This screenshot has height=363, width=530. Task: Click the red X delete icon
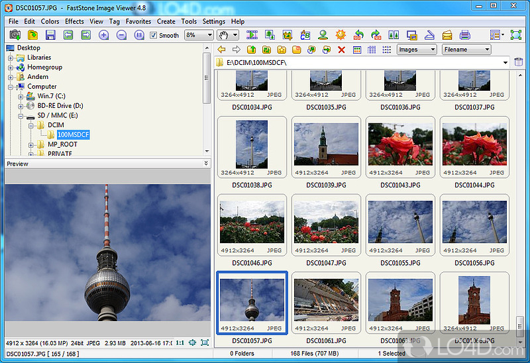[341, 50]
